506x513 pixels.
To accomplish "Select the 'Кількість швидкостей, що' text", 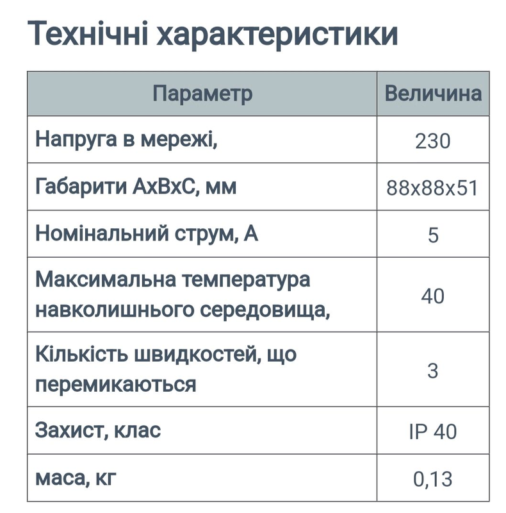I will coord(166,355).
